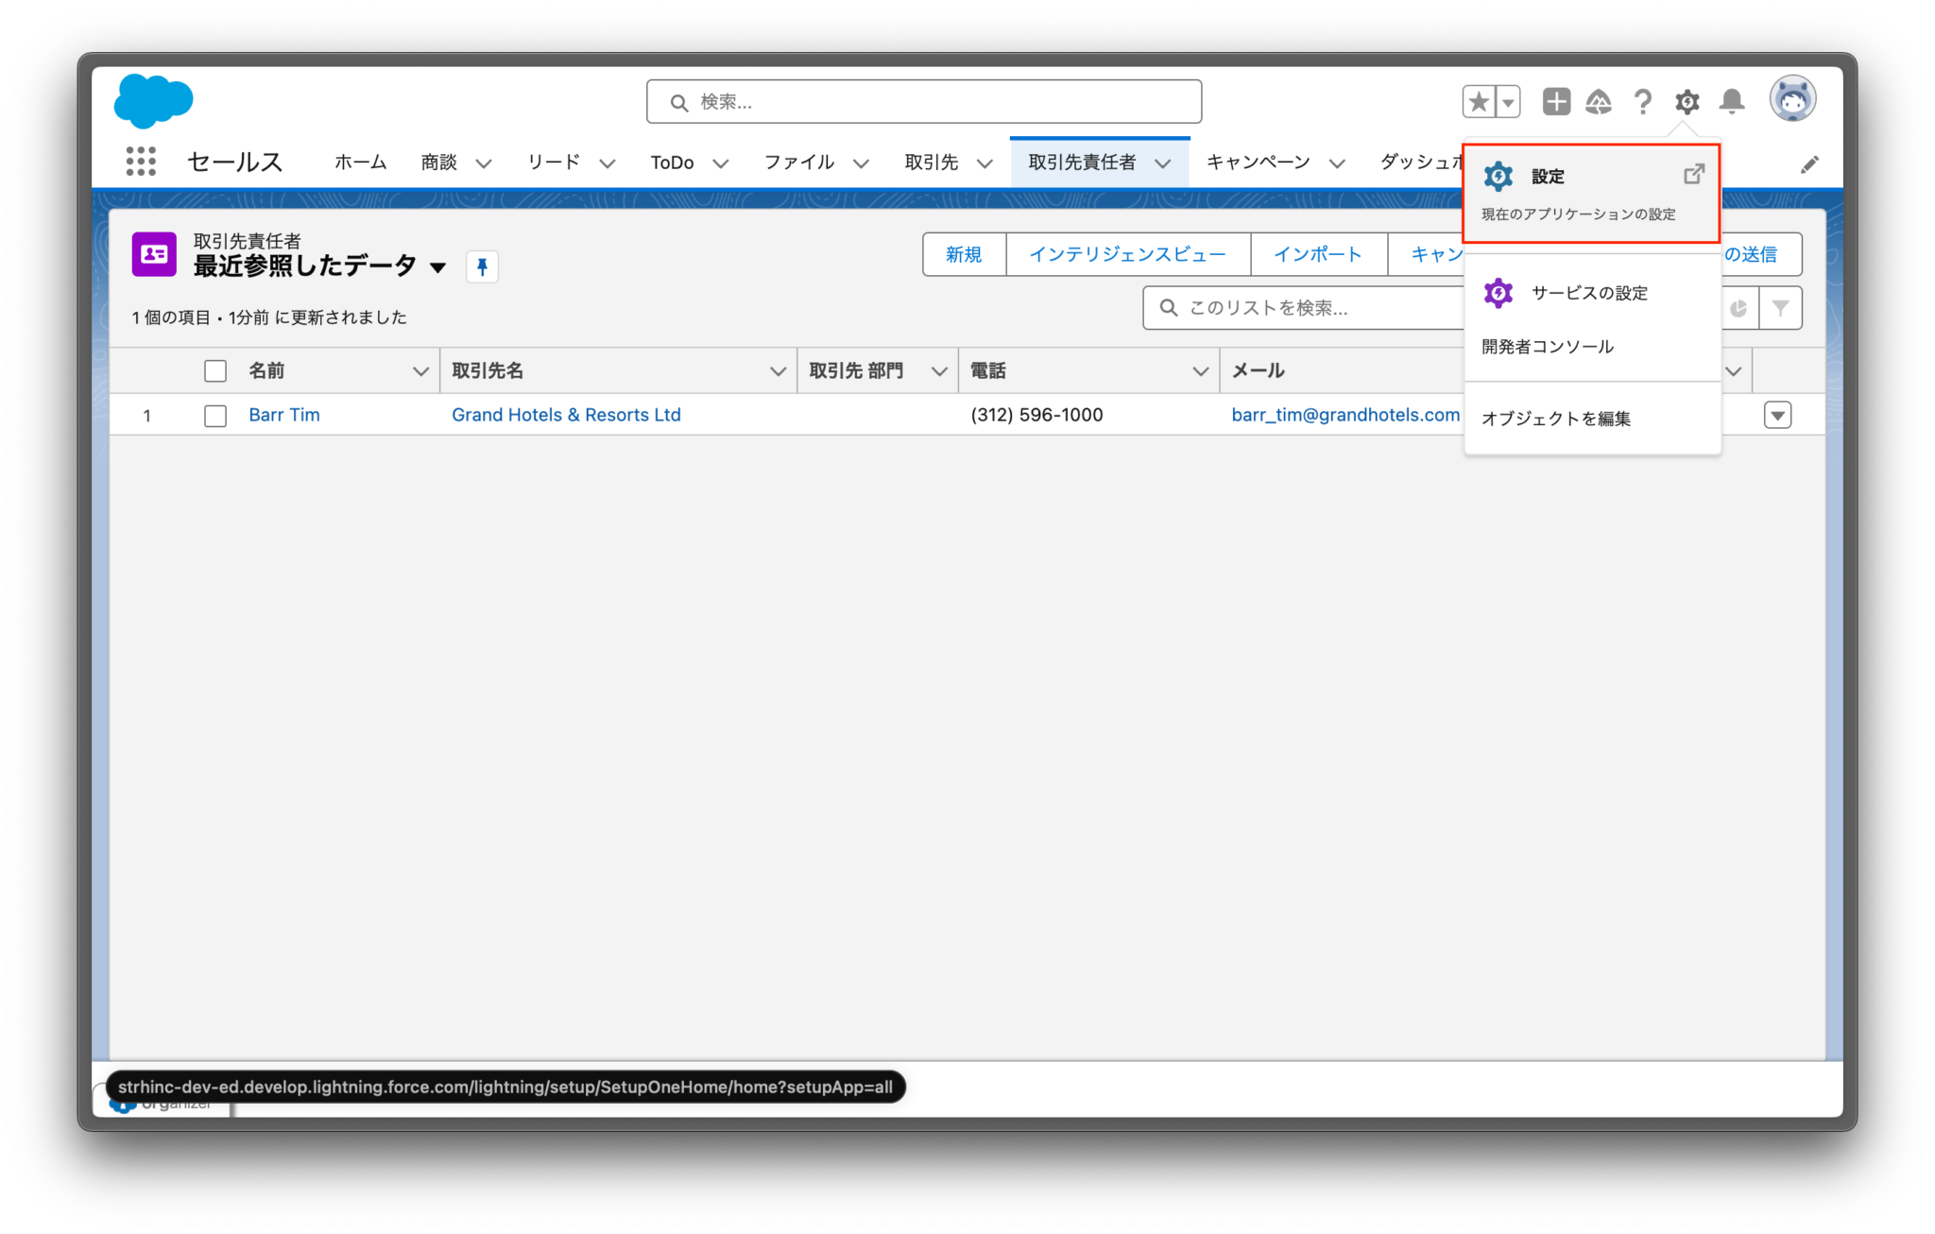The image size is (1935, 1234).
Task: Open the App Launcher waffle icon
Action: [x=140, y=162]
